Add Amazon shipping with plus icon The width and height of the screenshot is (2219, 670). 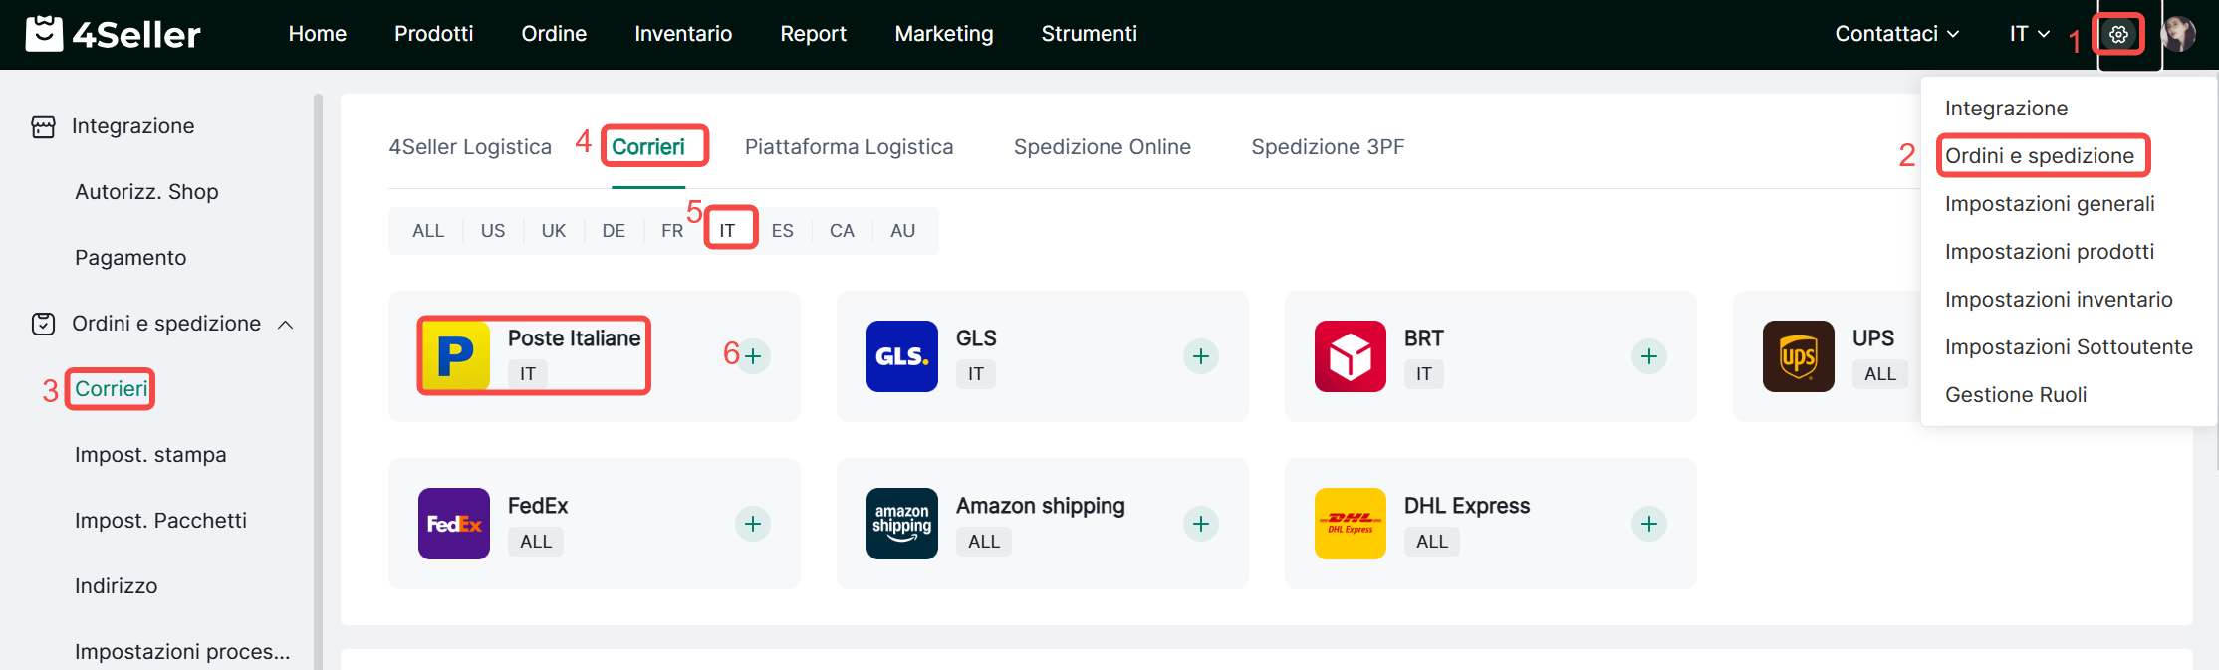tap(1201, 524)
